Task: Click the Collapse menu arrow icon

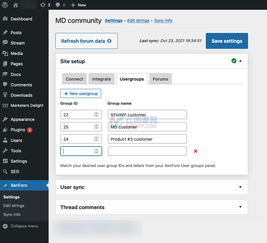Action: [5, 226]
